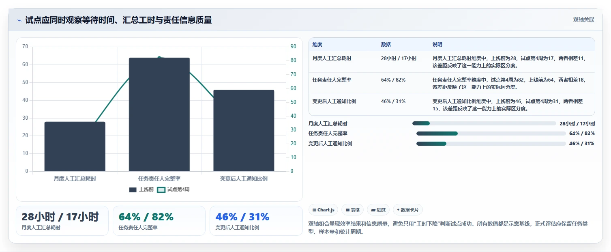611x252 pixels.
Task: Click the 变更后人工通知比例 bar in the chart
Action: point(244,131)
